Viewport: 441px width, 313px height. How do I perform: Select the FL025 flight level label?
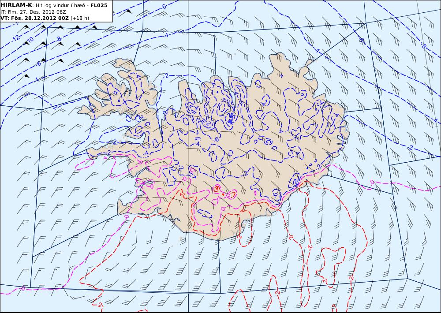pyautogui.click(x=99, y=5)
